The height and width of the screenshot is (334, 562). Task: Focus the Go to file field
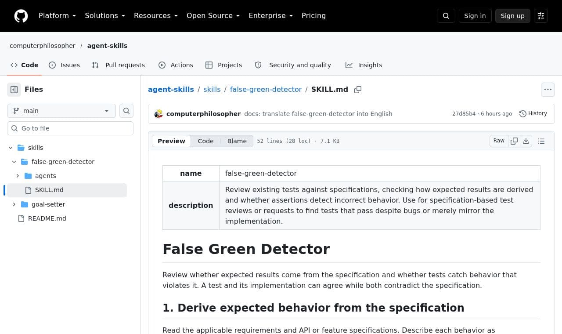click(70, 128)
